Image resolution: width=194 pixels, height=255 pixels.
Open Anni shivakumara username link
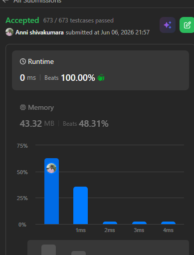(x=39, y=32)
